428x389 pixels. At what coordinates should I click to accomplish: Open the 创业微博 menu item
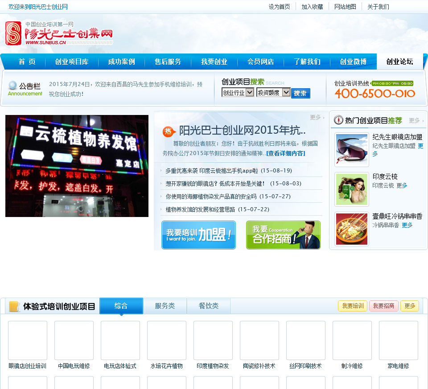tap(354, 61)
